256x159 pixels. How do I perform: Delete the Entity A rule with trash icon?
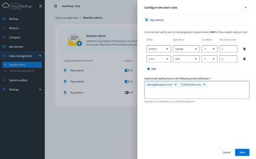pos(244,49)
